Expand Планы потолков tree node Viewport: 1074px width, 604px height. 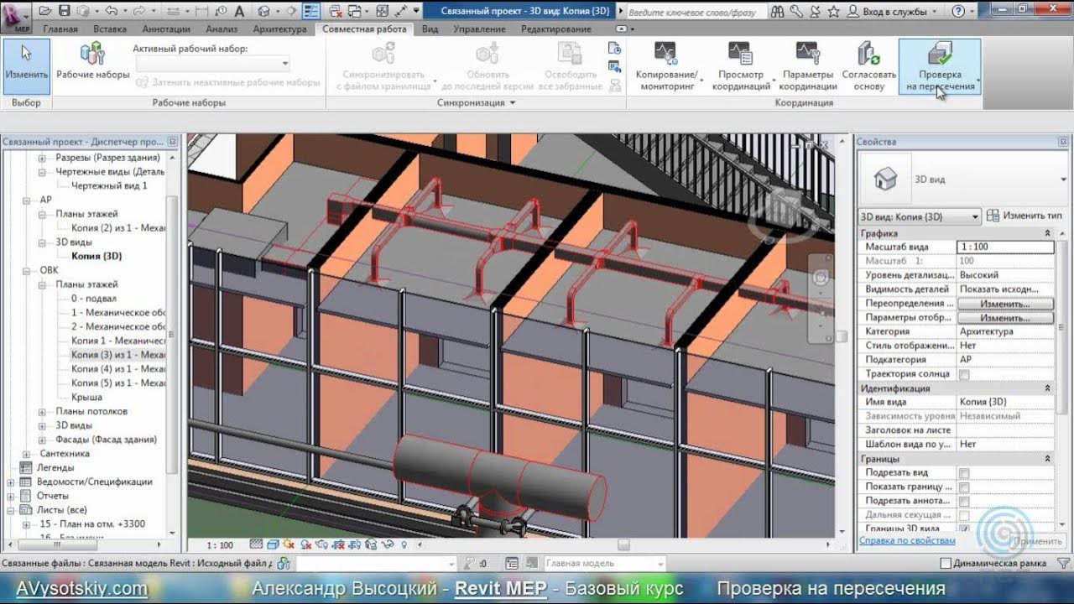[43, 412]
